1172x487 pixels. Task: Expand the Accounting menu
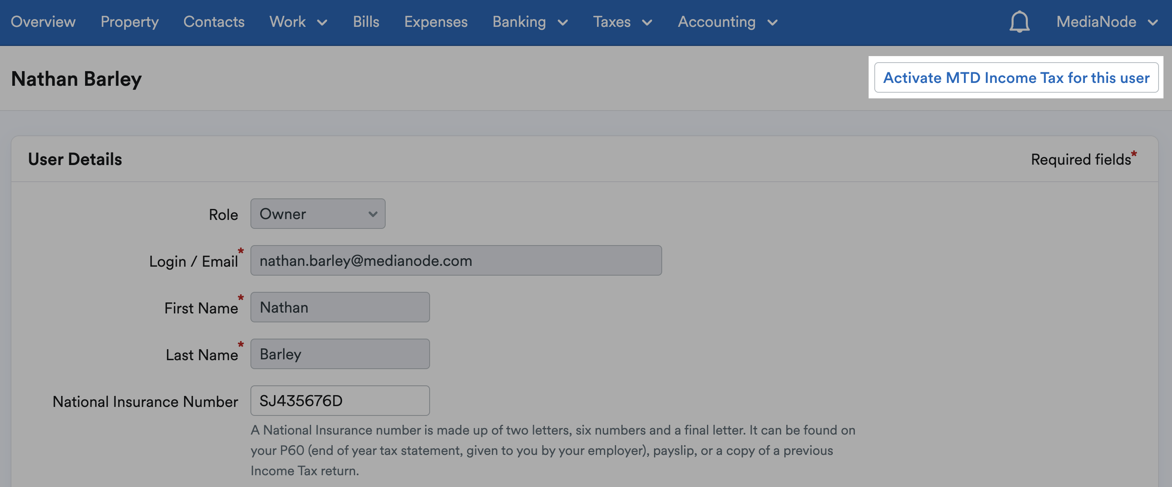tap(728, 22)
